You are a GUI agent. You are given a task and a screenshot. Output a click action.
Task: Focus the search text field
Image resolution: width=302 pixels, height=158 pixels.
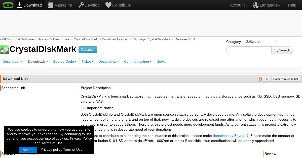tap(249, 50)
